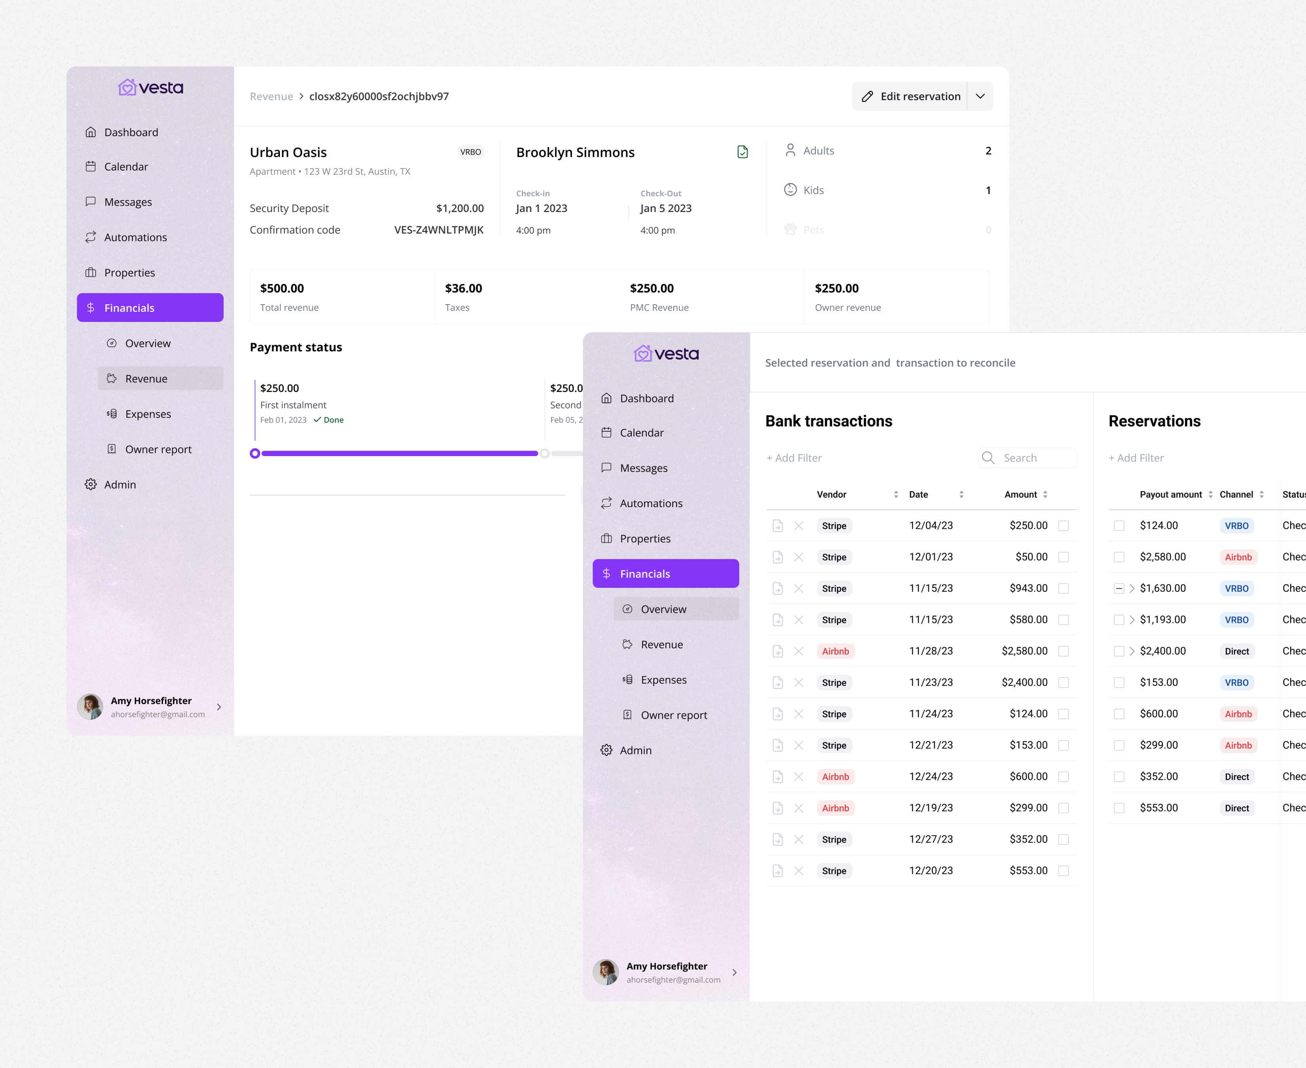Viewport: 1306px width, 1068px height.
Task: Click the green document icon beside Brooklyn Simmons
Action: (742, 152)
